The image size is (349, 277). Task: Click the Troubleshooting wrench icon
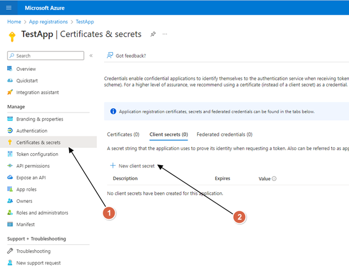(10, 251)
